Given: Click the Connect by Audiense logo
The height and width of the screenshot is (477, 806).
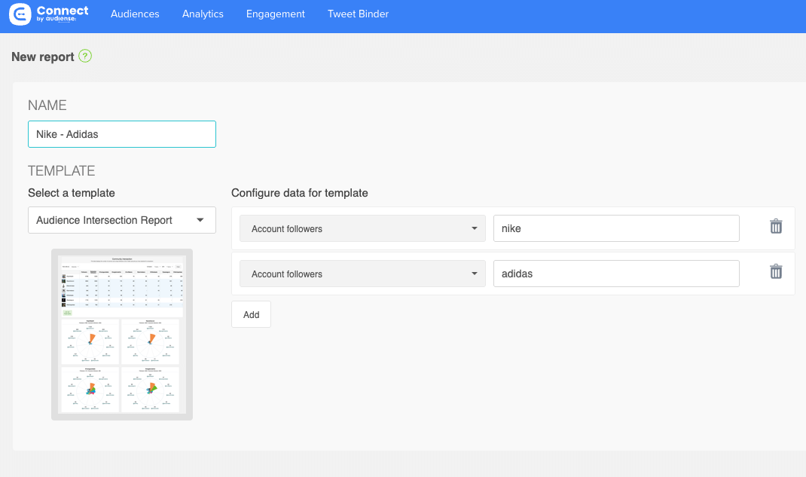Looking at the screenshot, I should tap(49, 14).
